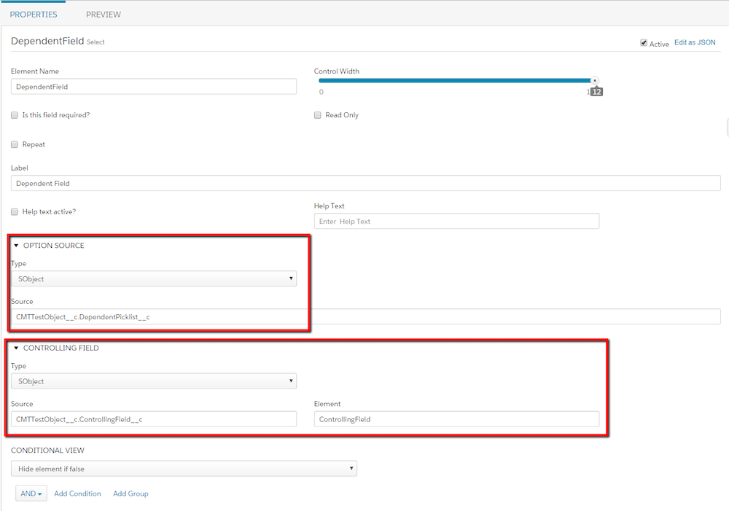Click the Add Condition link

78,494
